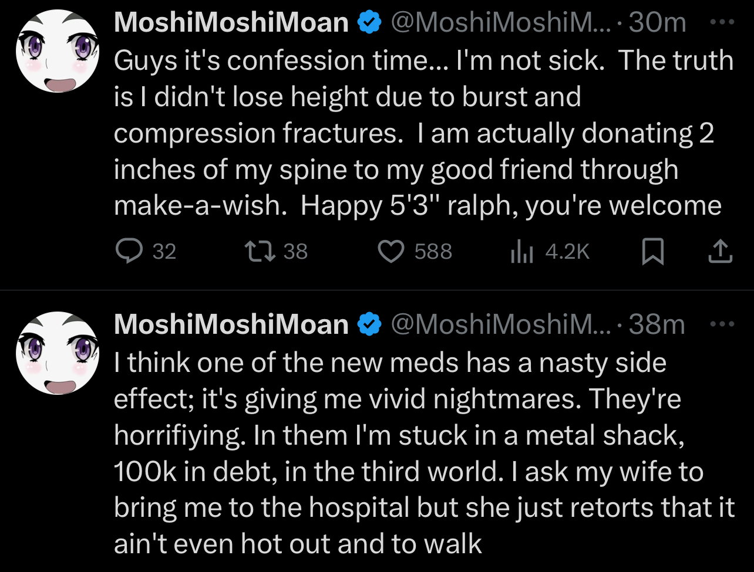Like the tweet with 588 likes

click(414, 252)
